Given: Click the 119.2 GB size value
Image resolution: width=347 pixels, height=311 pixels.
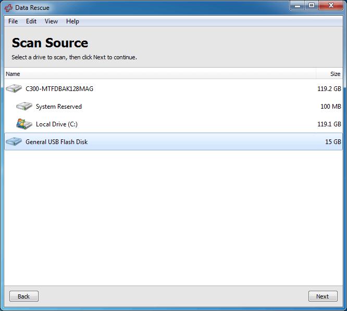Looking at the screenshot, I should coord(329,89).
